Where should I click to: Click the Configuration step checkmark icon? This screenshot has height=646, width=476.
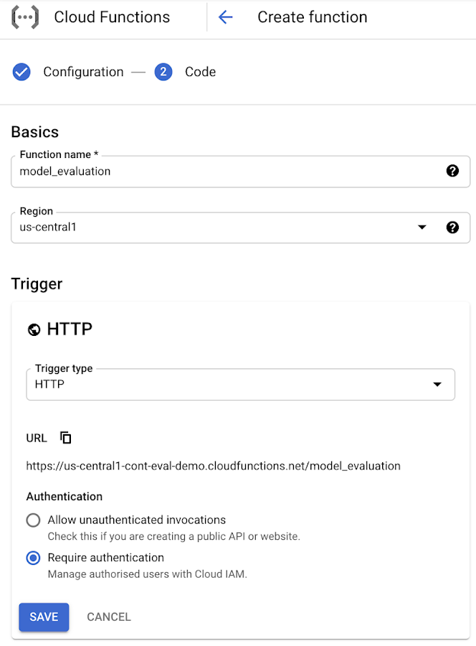[x=22, y=72]
